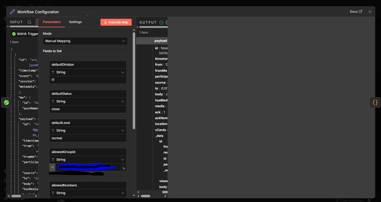Image resolution: width=381 pixels, height=202 pixels.
Task: Edit the defaultStatus value close
Action: tap(88, 109)
